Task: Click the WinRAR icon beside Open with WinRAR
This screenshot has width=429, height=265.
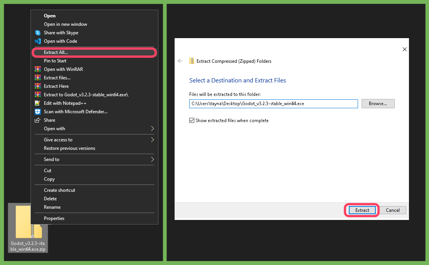Action: click(x=38, y=69)
